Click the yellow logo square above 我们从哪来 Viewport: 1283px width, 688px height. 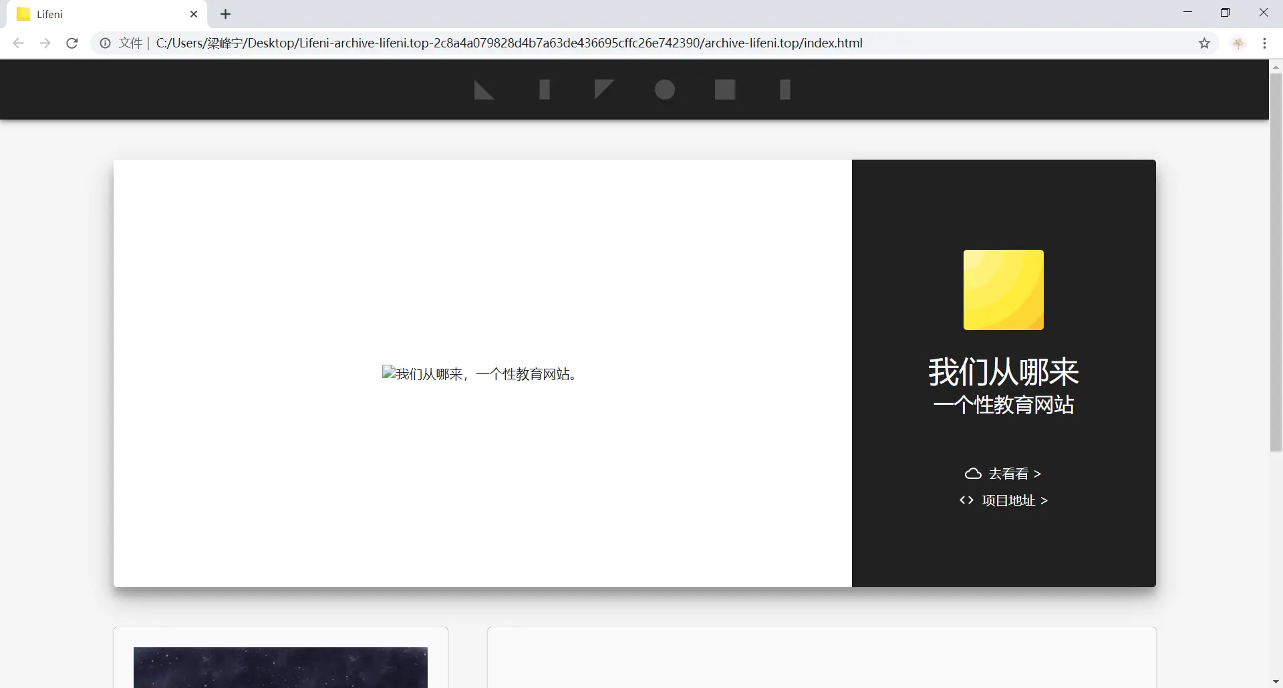coord(1003,290)
